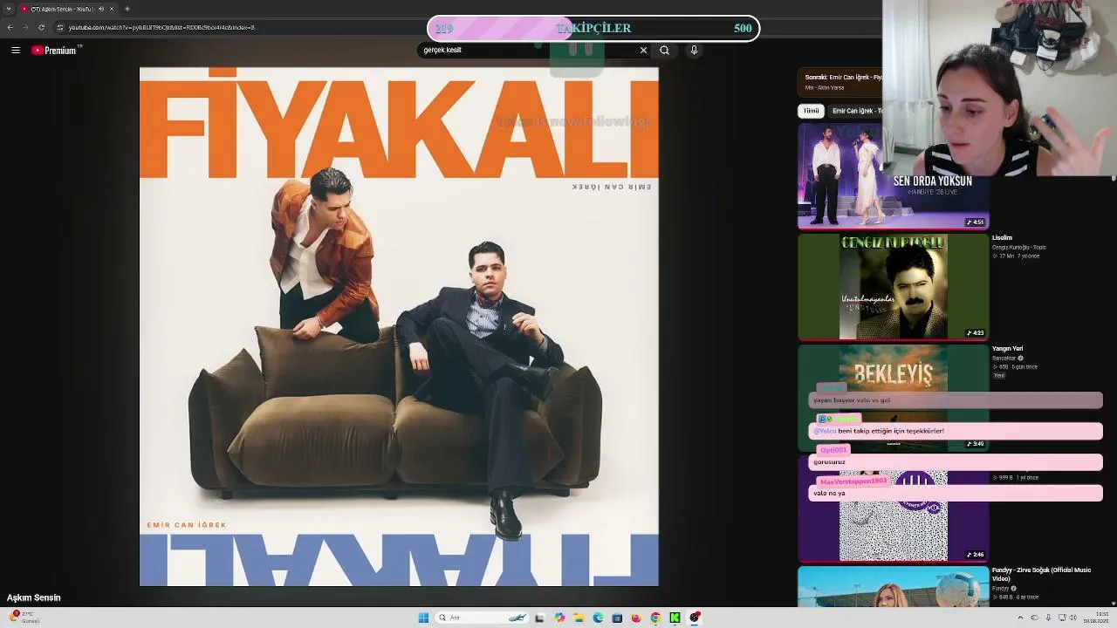Image resolution: width=1117 pixels, height=628 pixels.
Task: Click the taskbar search box "Ara"
Action: [x=483, y=618]
